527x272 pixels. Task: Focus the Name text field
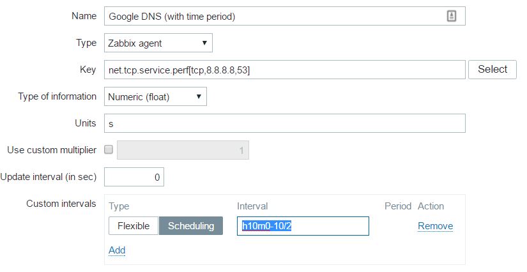(275, 17)
